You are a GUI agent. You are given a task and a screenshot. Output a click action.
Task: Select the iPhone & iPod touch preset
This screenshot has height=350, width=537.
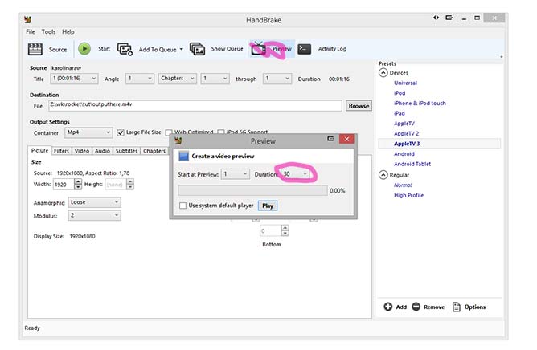[x=420, y=104]
